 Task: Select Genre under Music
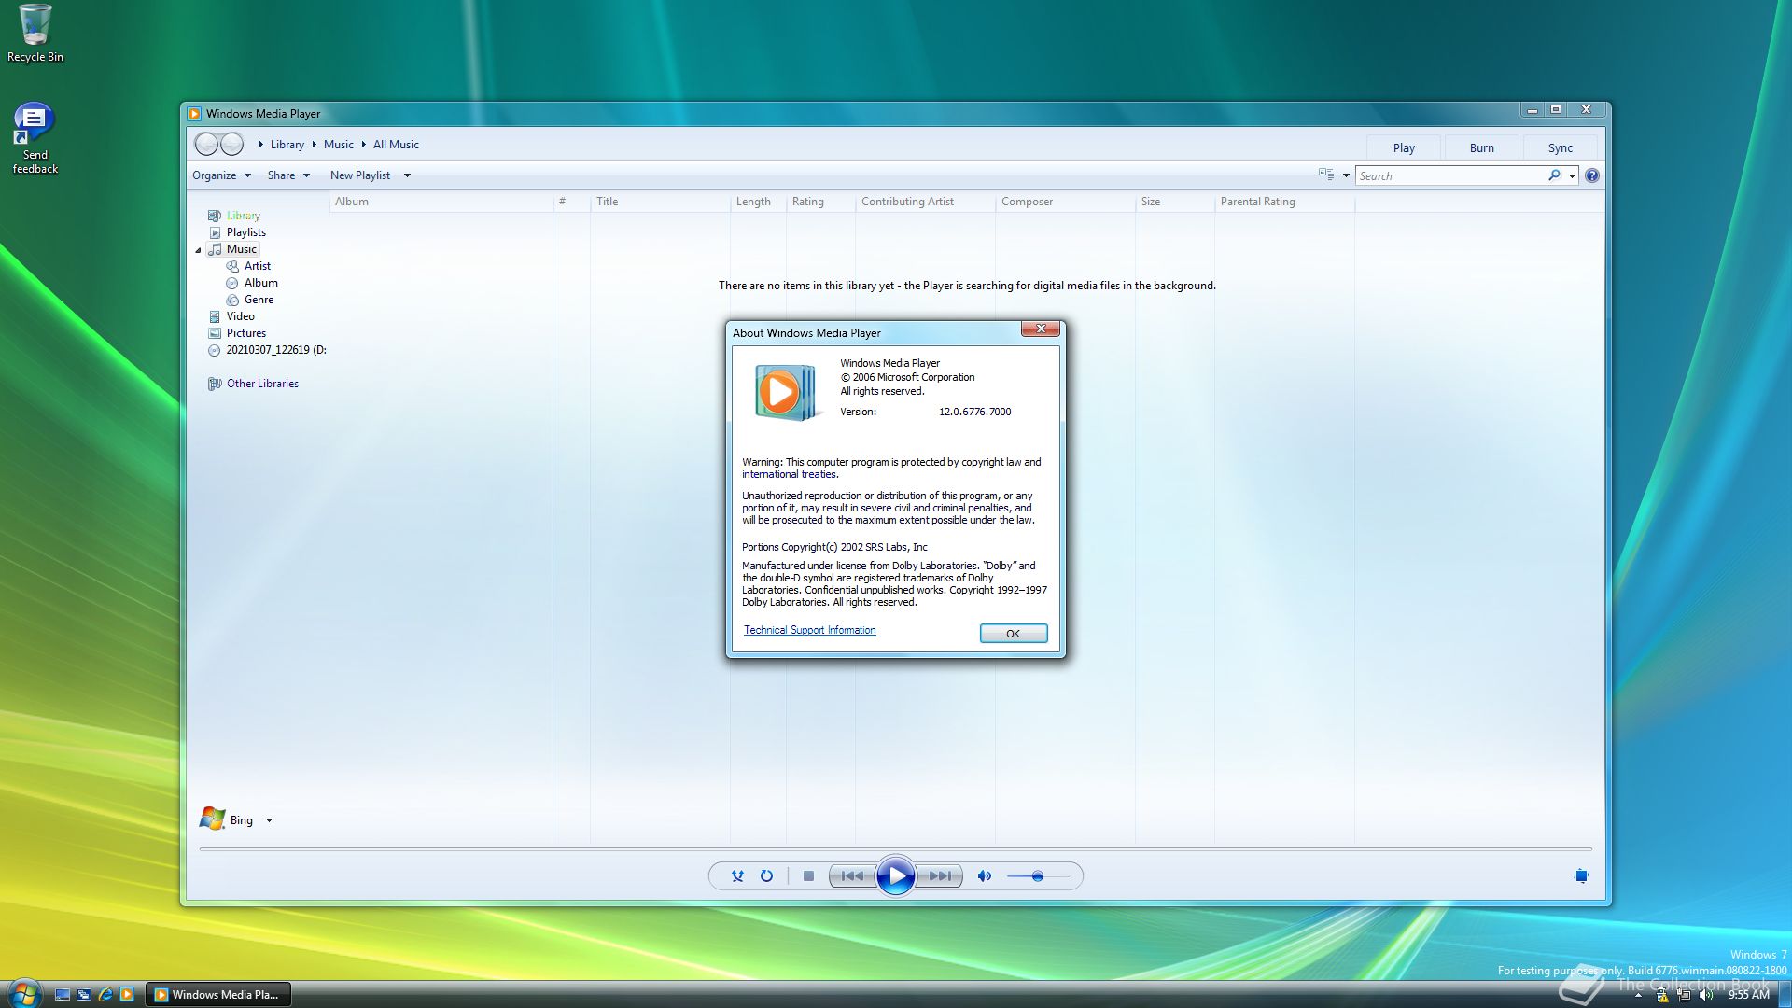click(250, 300)
